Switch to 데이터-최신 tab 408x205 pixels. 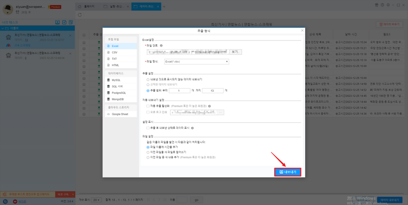147,6
